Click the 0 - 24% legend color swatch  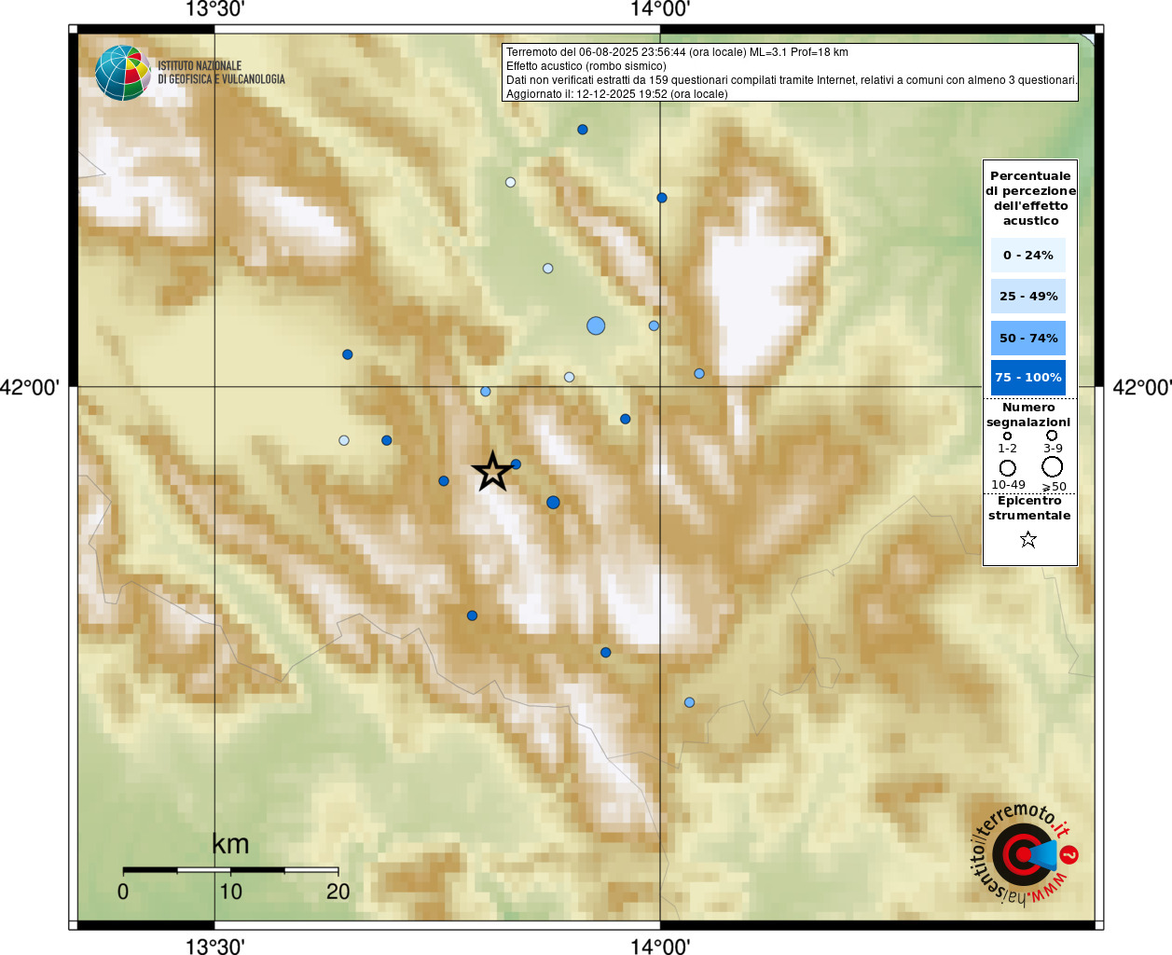pos(1028,255)
